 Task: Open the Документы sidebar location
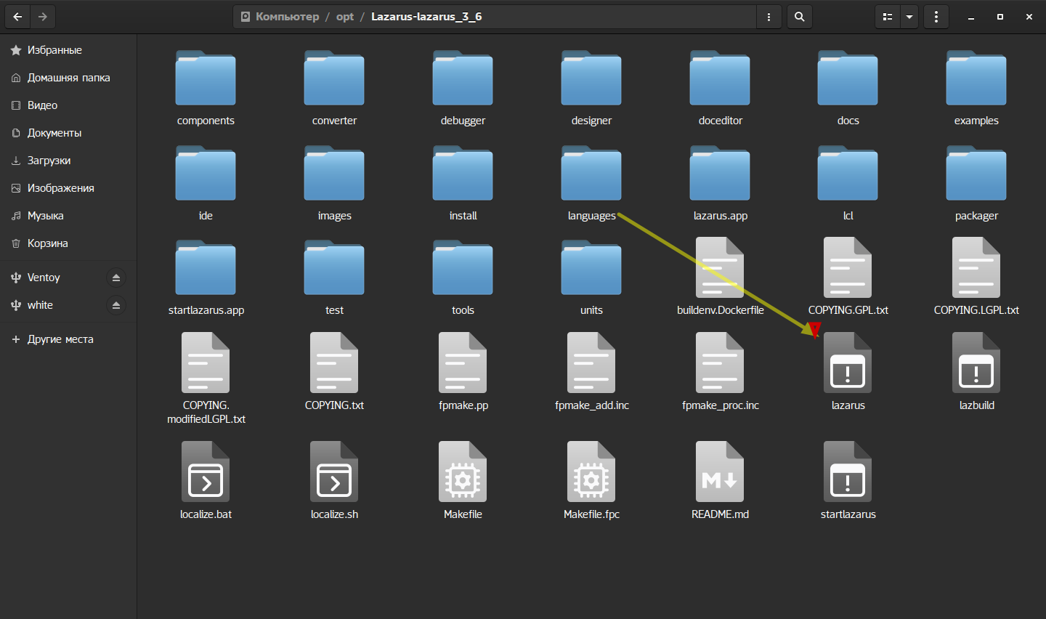click(68, 133)
